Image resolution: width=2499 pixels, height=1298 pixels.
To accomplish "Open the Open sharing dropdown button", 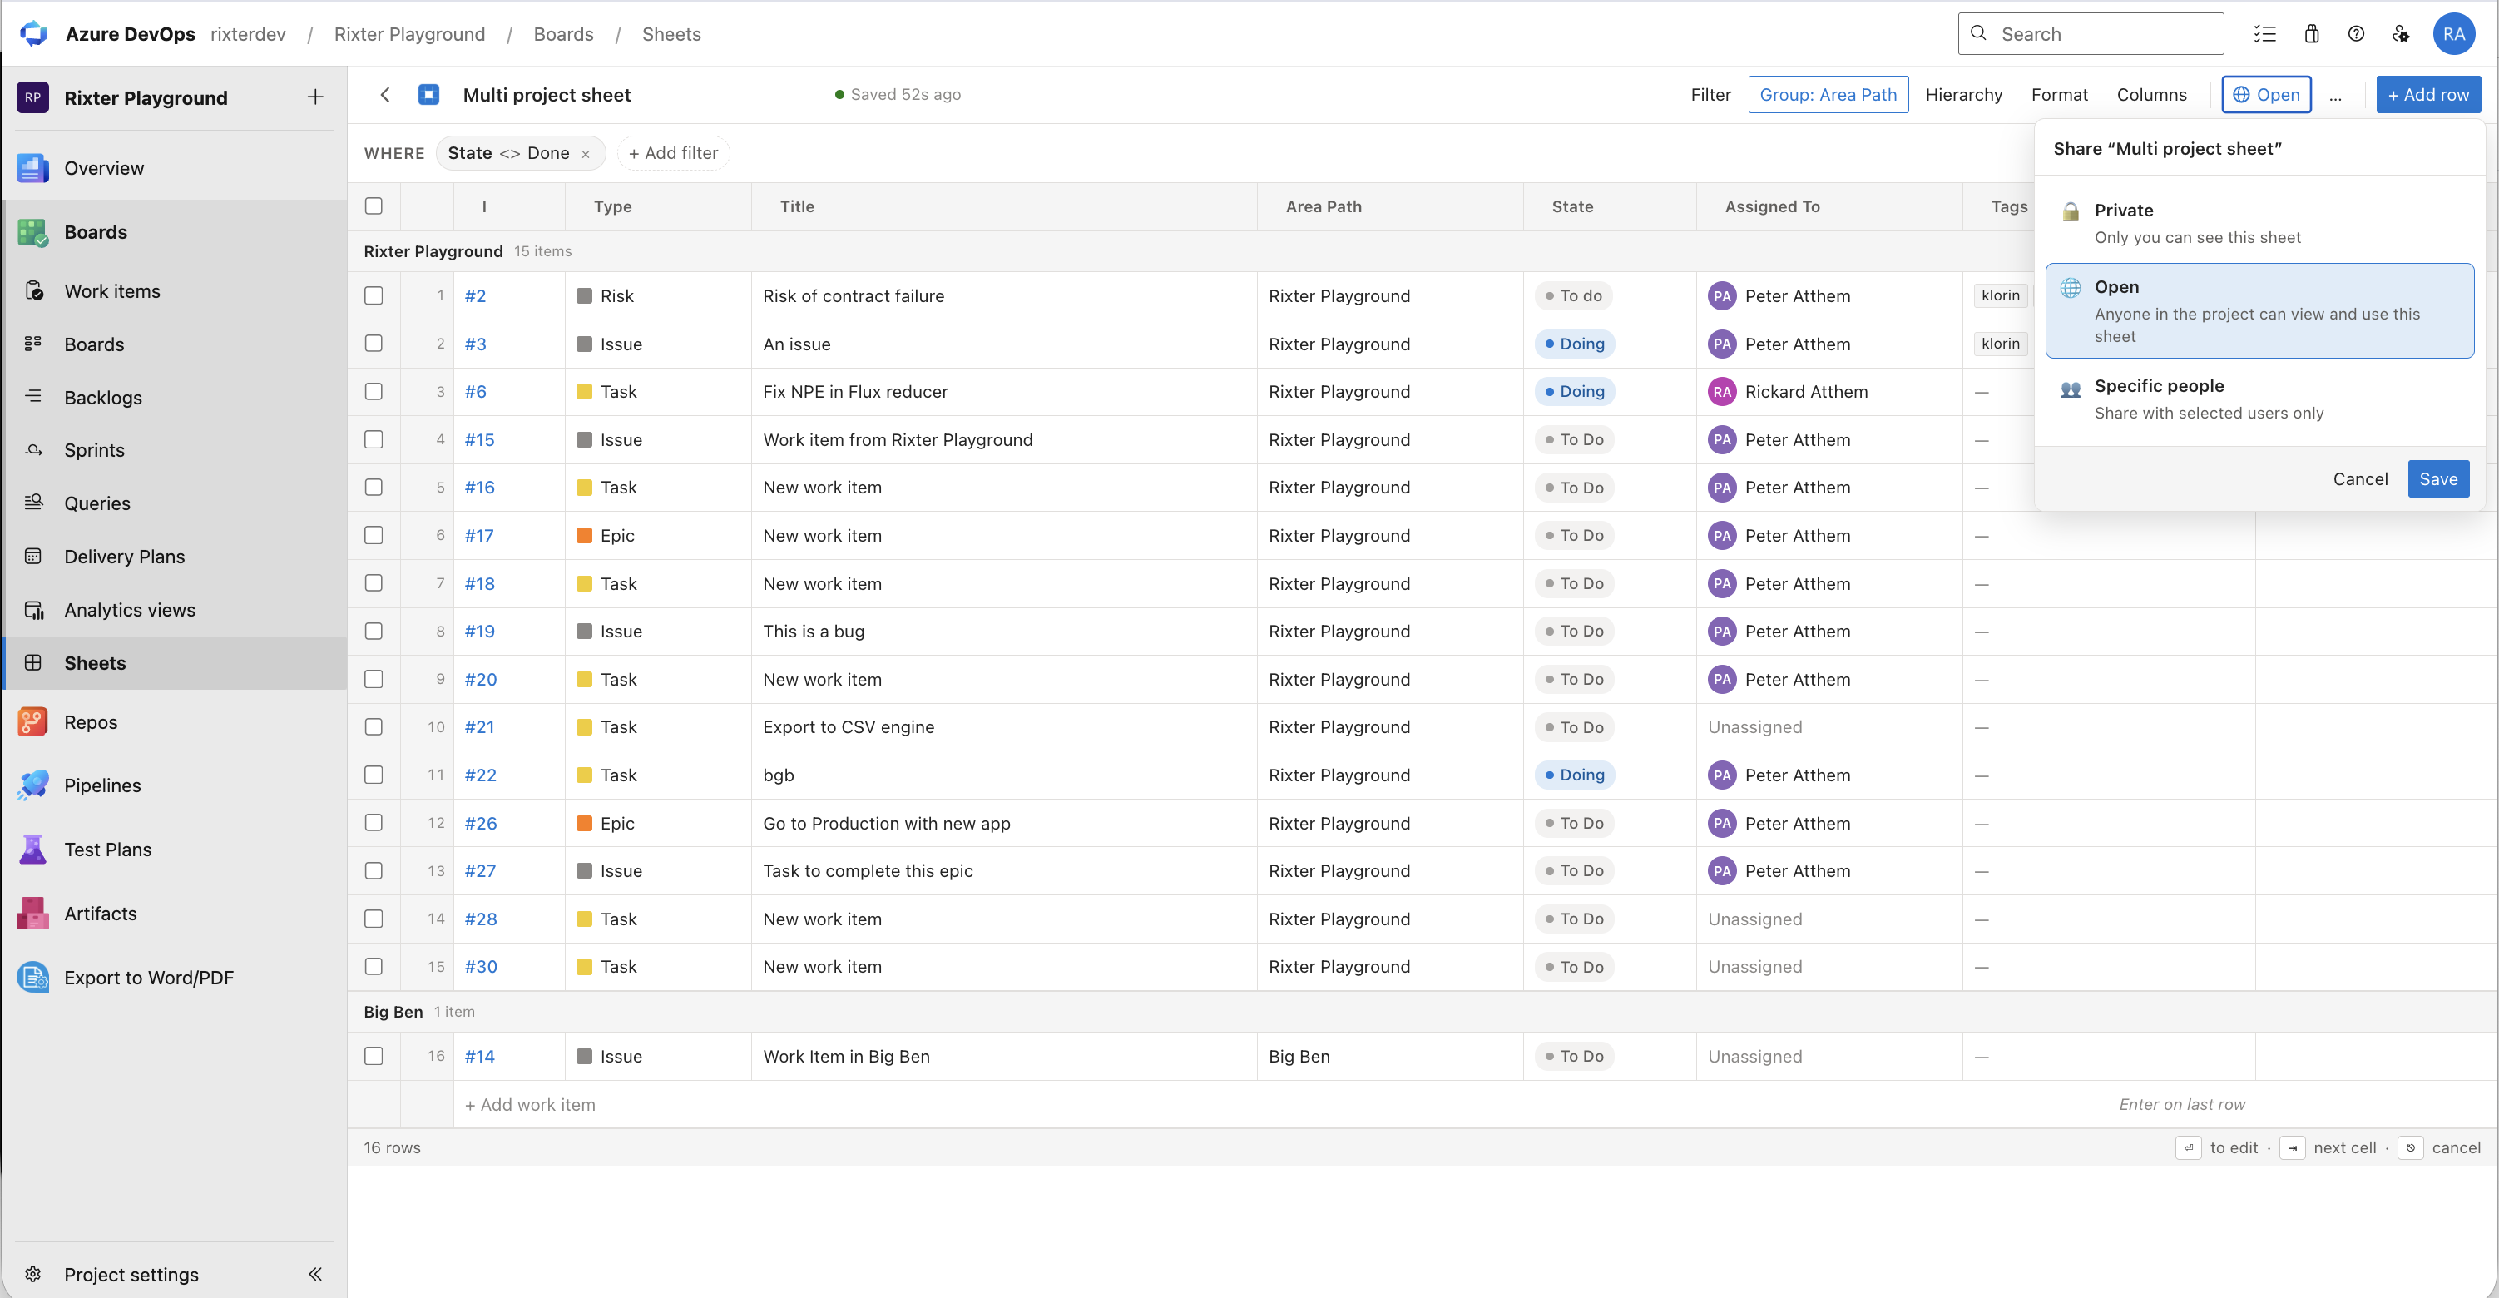I will [x=2266, y=95].
